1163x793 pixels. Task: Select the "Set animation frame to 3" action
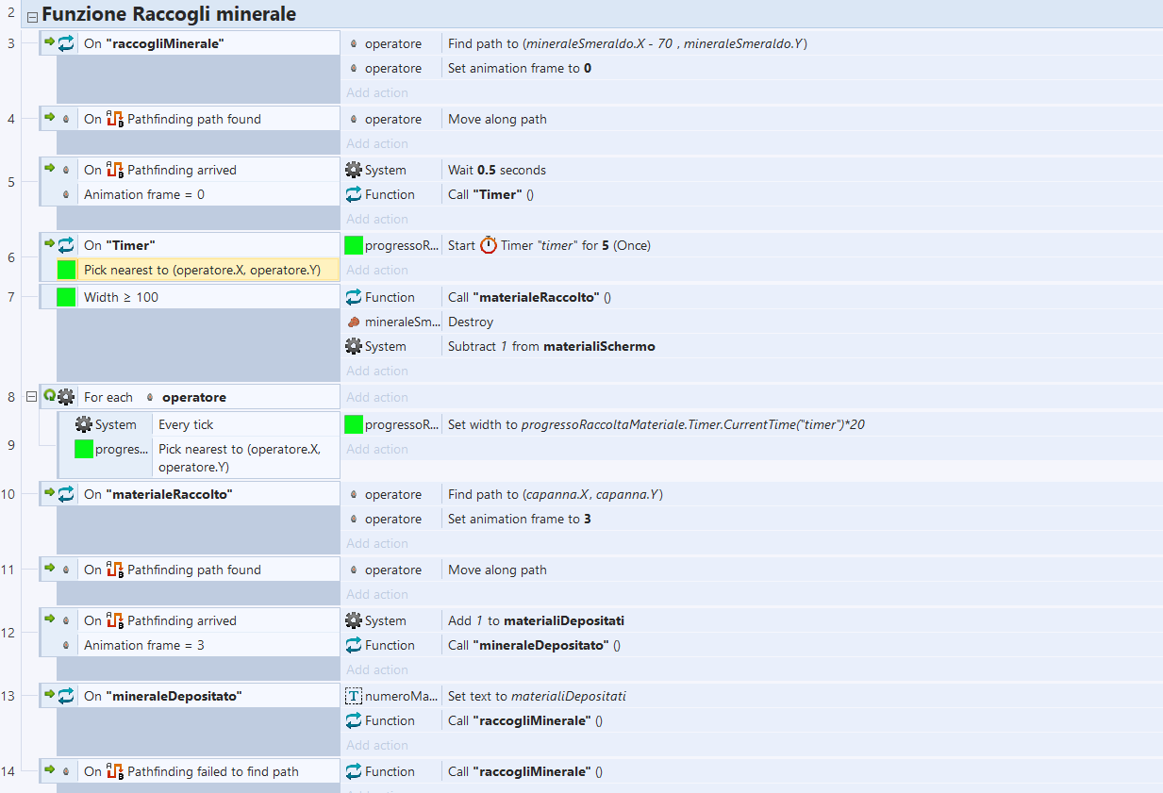coord(520,519)
